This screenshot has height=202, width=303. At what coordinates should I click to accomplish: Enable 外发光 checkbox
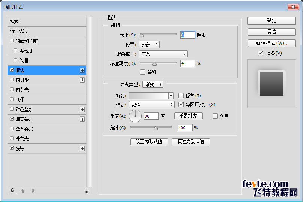(x=12, y=138)
